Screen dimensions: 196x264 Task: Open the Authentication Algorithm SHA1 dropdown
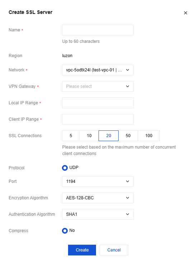(x=97, y=214)
